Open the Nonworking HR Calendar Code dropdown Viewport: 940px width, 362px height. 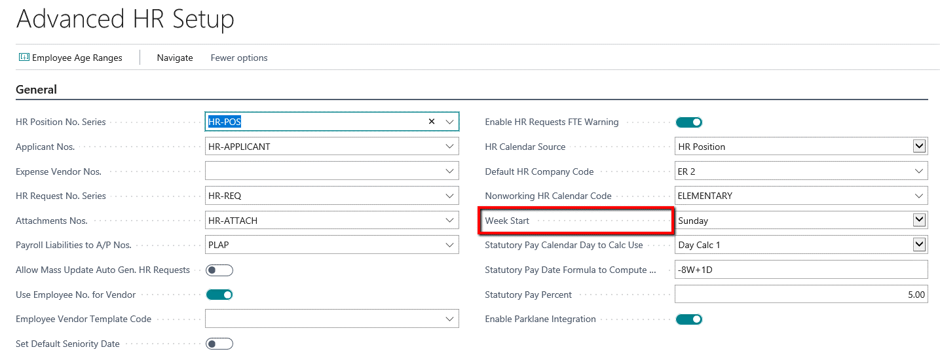pyautogui.click(x=919, y=196)
